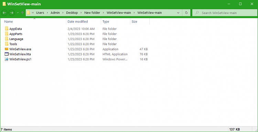Click the 137 KB status bar value
258x132 pixels.
coord(234,129)
